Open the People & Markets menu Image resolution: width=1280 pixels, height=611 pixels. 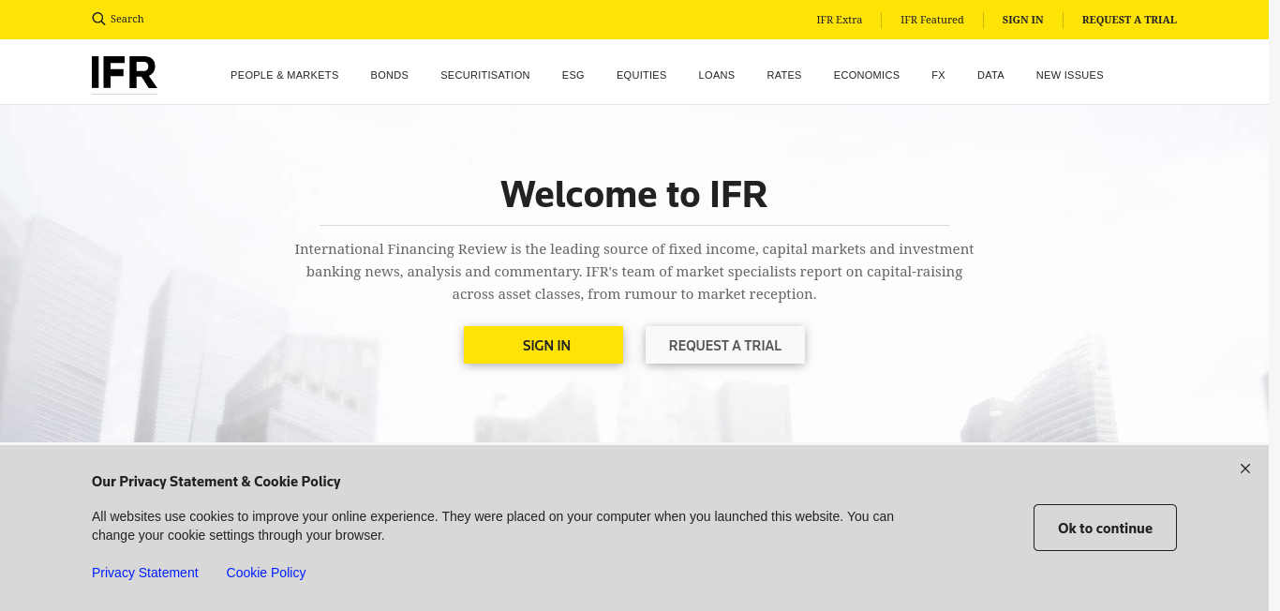pyautogui.click(x=285, y=75)
